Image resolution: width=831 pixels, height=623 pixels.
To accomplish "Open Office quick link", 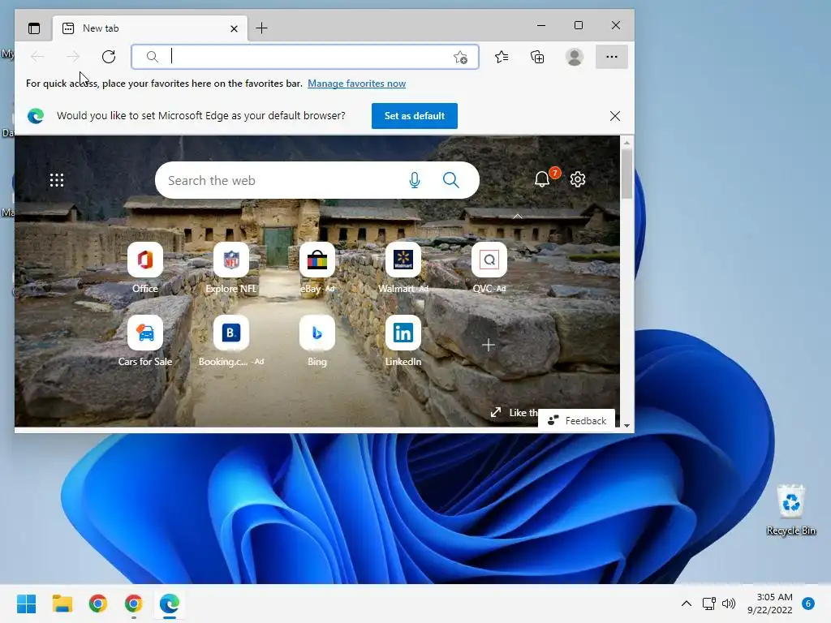I will click(145, 268).
